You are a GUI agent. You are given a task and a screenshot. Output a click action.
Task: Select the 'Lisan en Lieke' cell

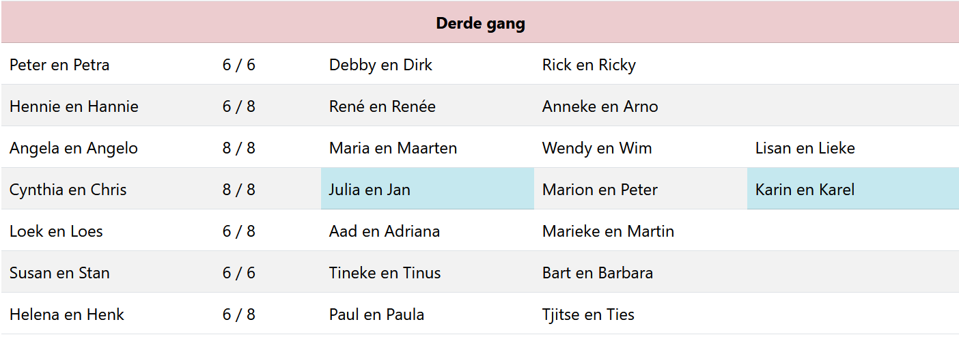[x=805, y=148]
